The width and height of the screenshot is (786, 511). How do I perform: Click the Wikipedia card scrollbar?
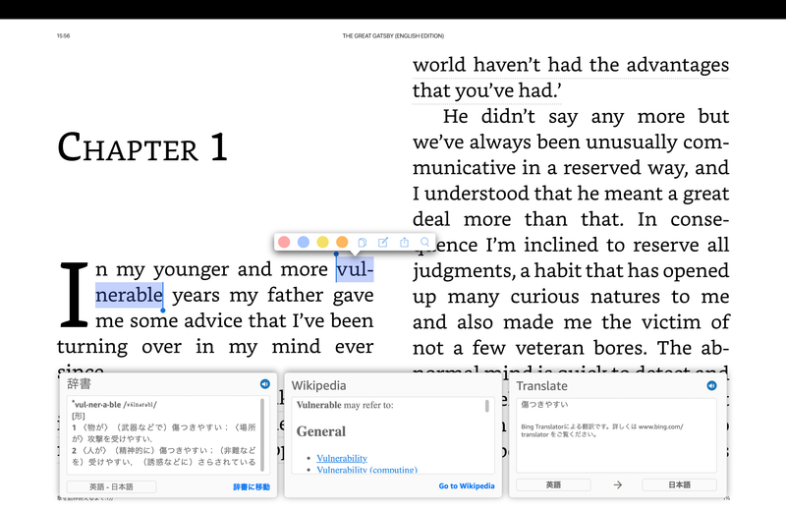(486, 406)
